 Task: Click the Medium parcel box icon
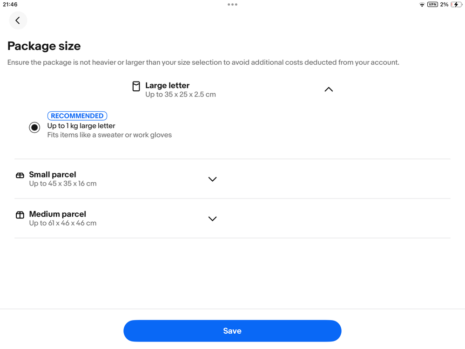[20, 215]
